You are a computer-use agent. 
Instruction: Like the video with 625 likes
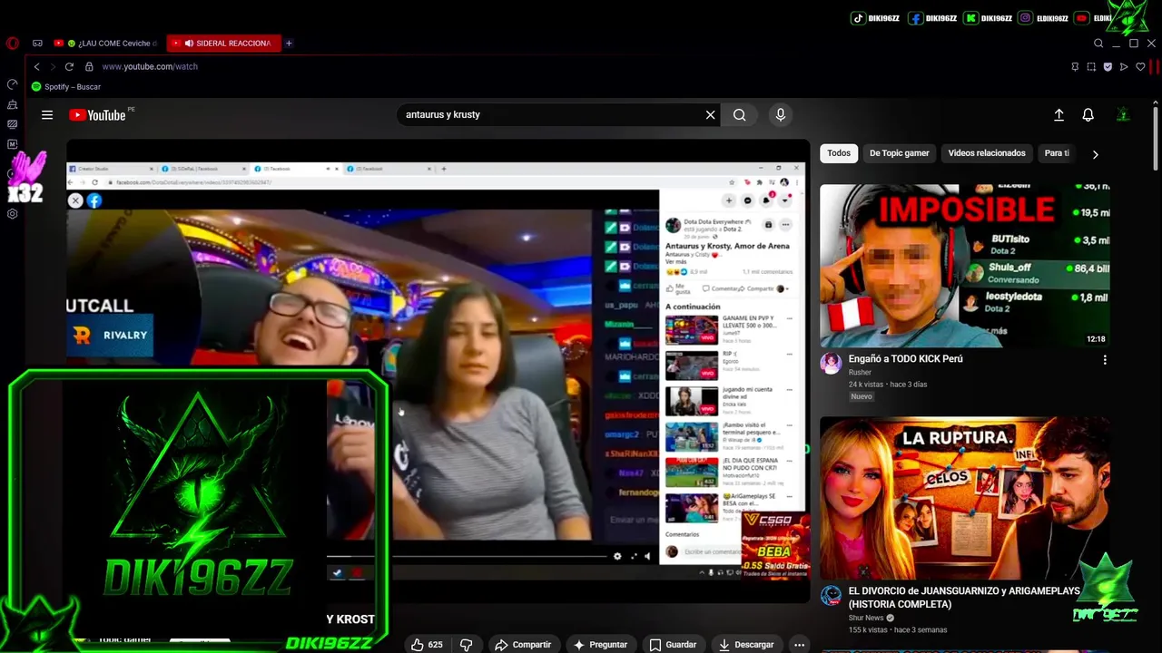[426, 645]
